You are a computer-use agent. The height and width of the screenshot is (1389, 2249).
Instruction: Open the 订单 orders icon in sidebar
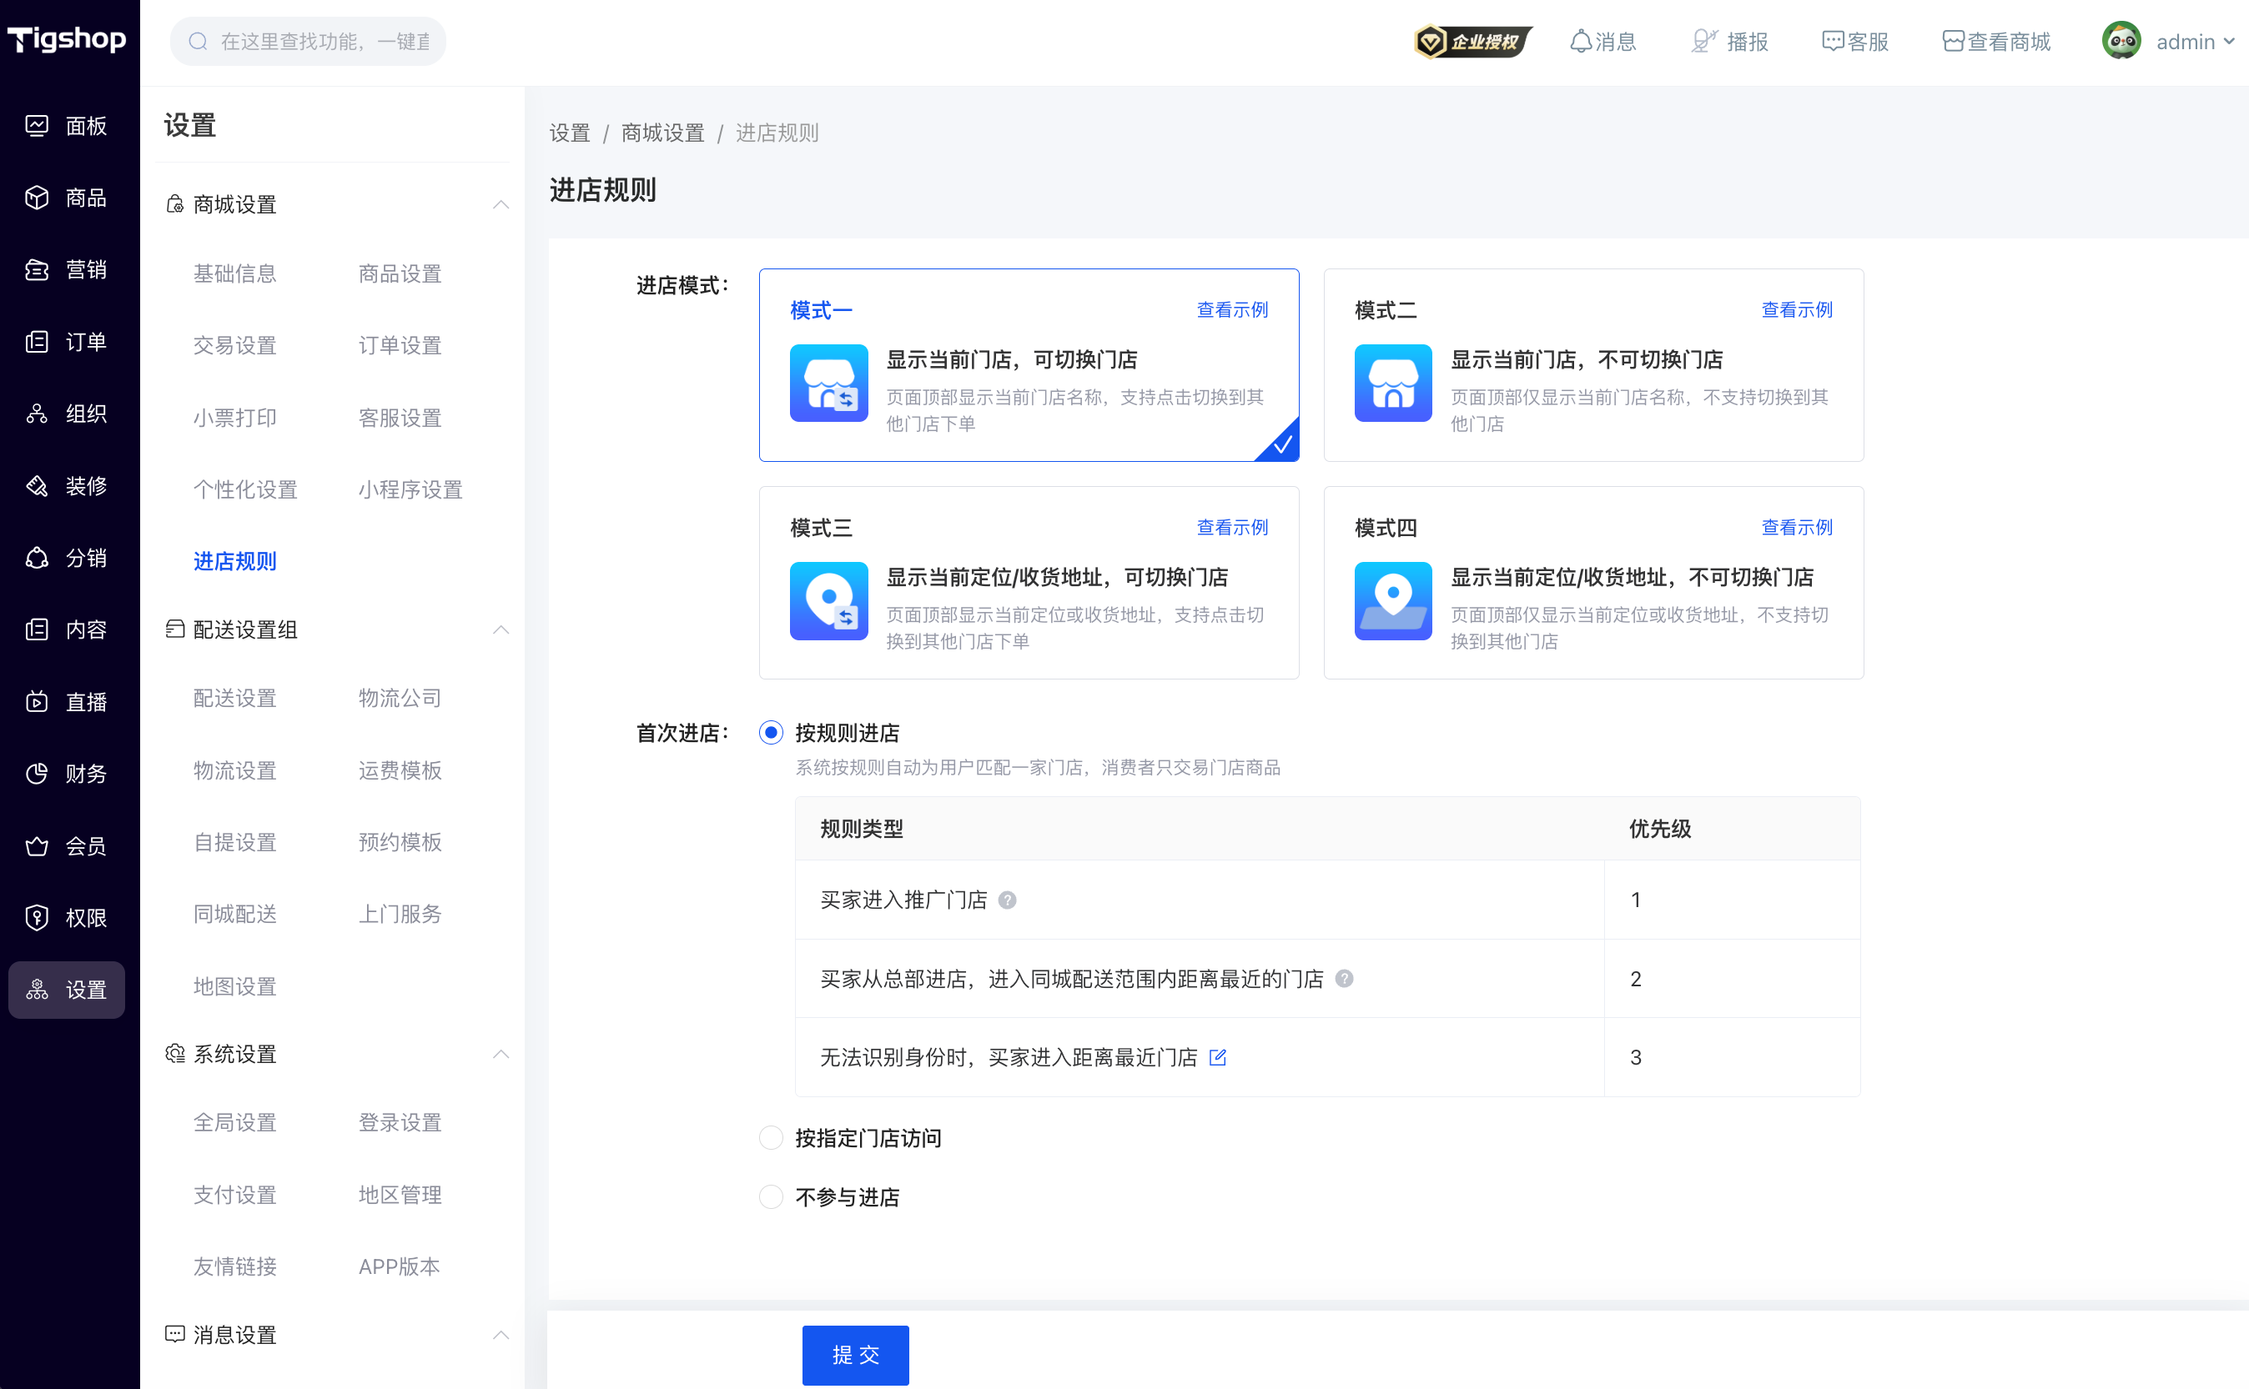coord(37,342)
